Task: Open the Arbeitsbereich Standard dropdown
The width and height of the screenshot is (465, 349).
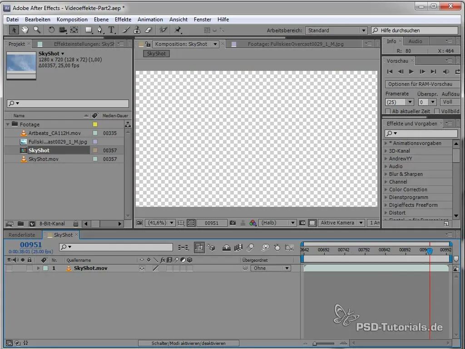Action: 336,30
